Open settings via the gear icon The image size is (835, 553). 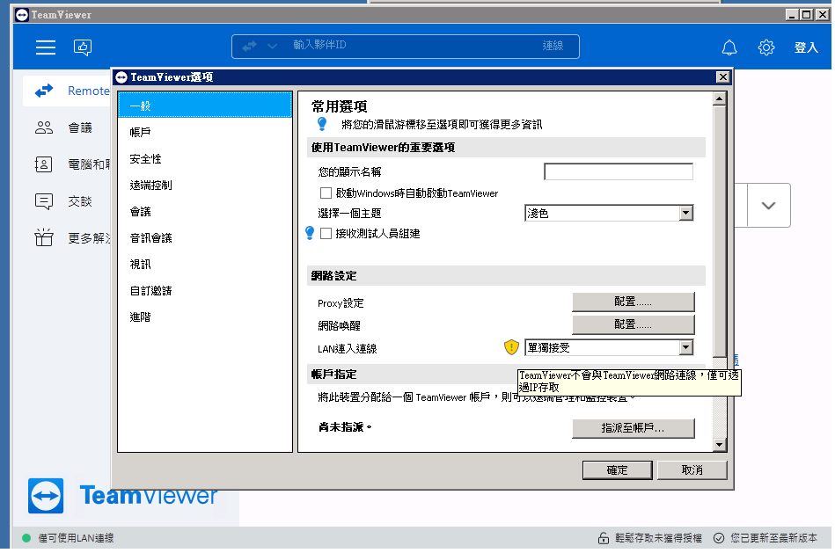click(x=765, y=47)
